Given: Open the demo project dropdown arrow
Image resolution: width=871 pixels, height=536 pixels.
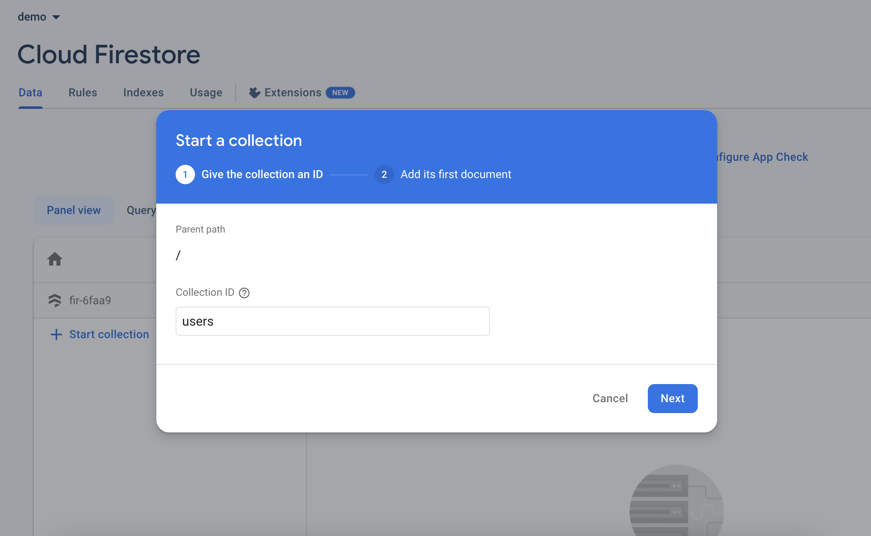Looking at the screenshot, I should pyautogui.click(x=56, y=17).
